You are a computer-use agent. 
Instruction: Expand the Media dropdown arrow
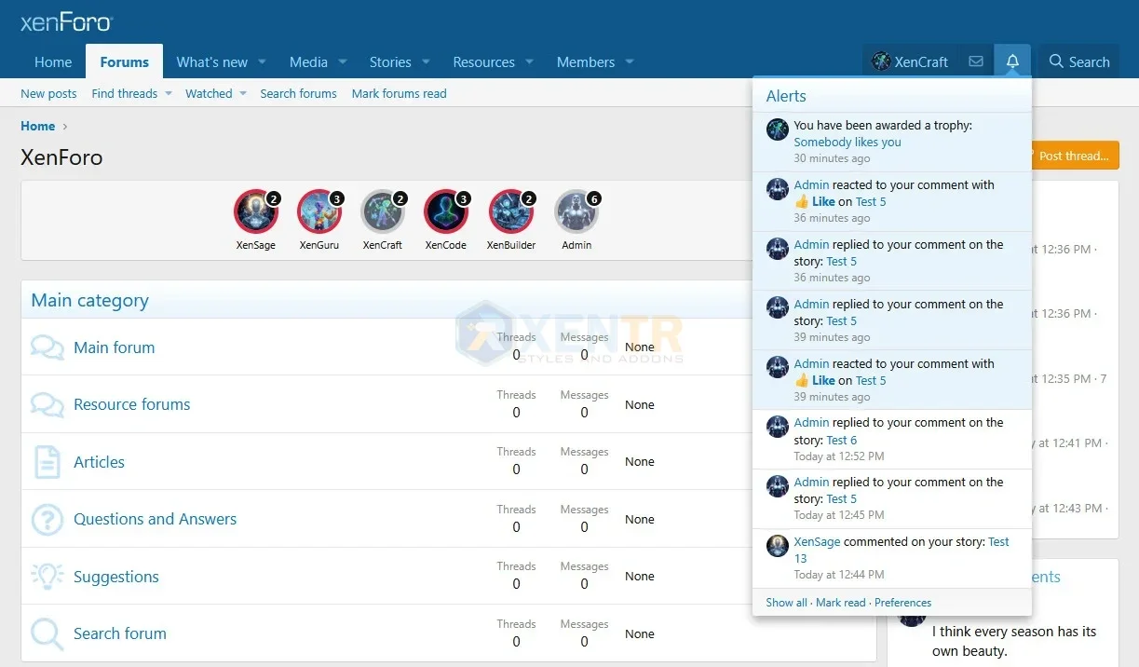tap(342, 62)
